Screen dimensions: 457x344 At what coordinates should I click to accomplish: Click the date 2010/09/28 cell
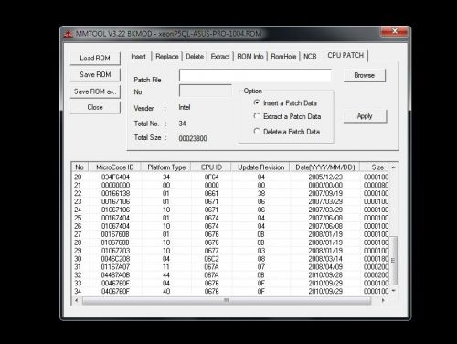tap(325, 275)
